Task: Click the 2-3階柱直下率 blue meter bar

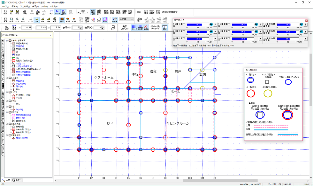Action: tap(197, 32)
